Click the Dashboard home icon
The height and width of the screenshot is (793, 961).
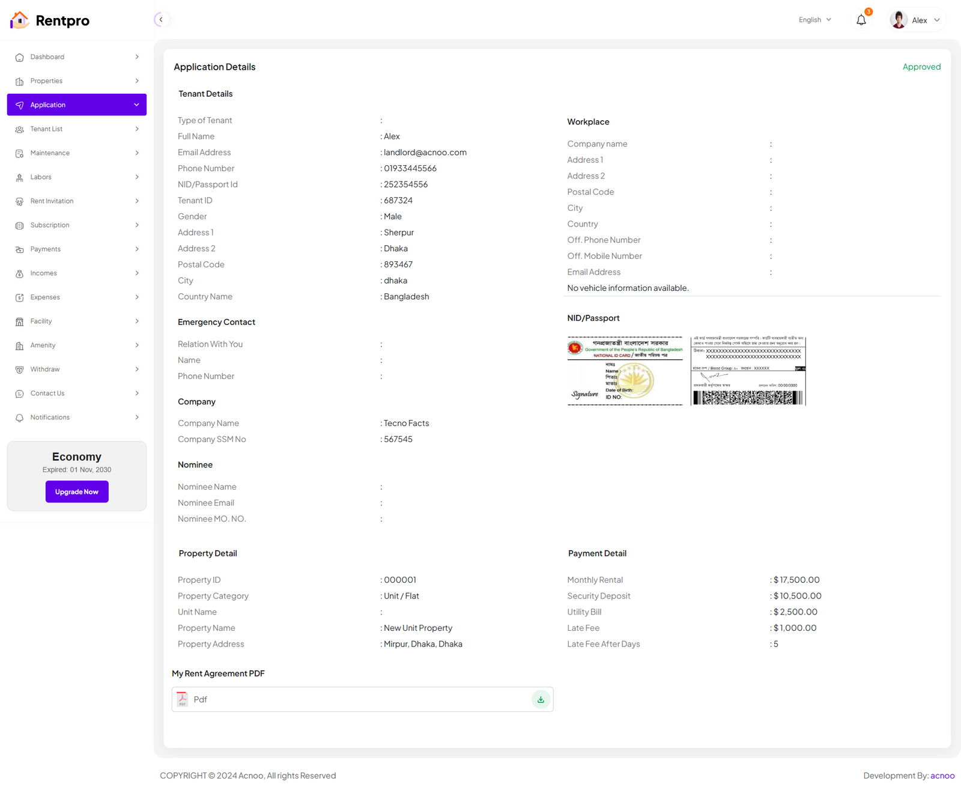(19, 57)
